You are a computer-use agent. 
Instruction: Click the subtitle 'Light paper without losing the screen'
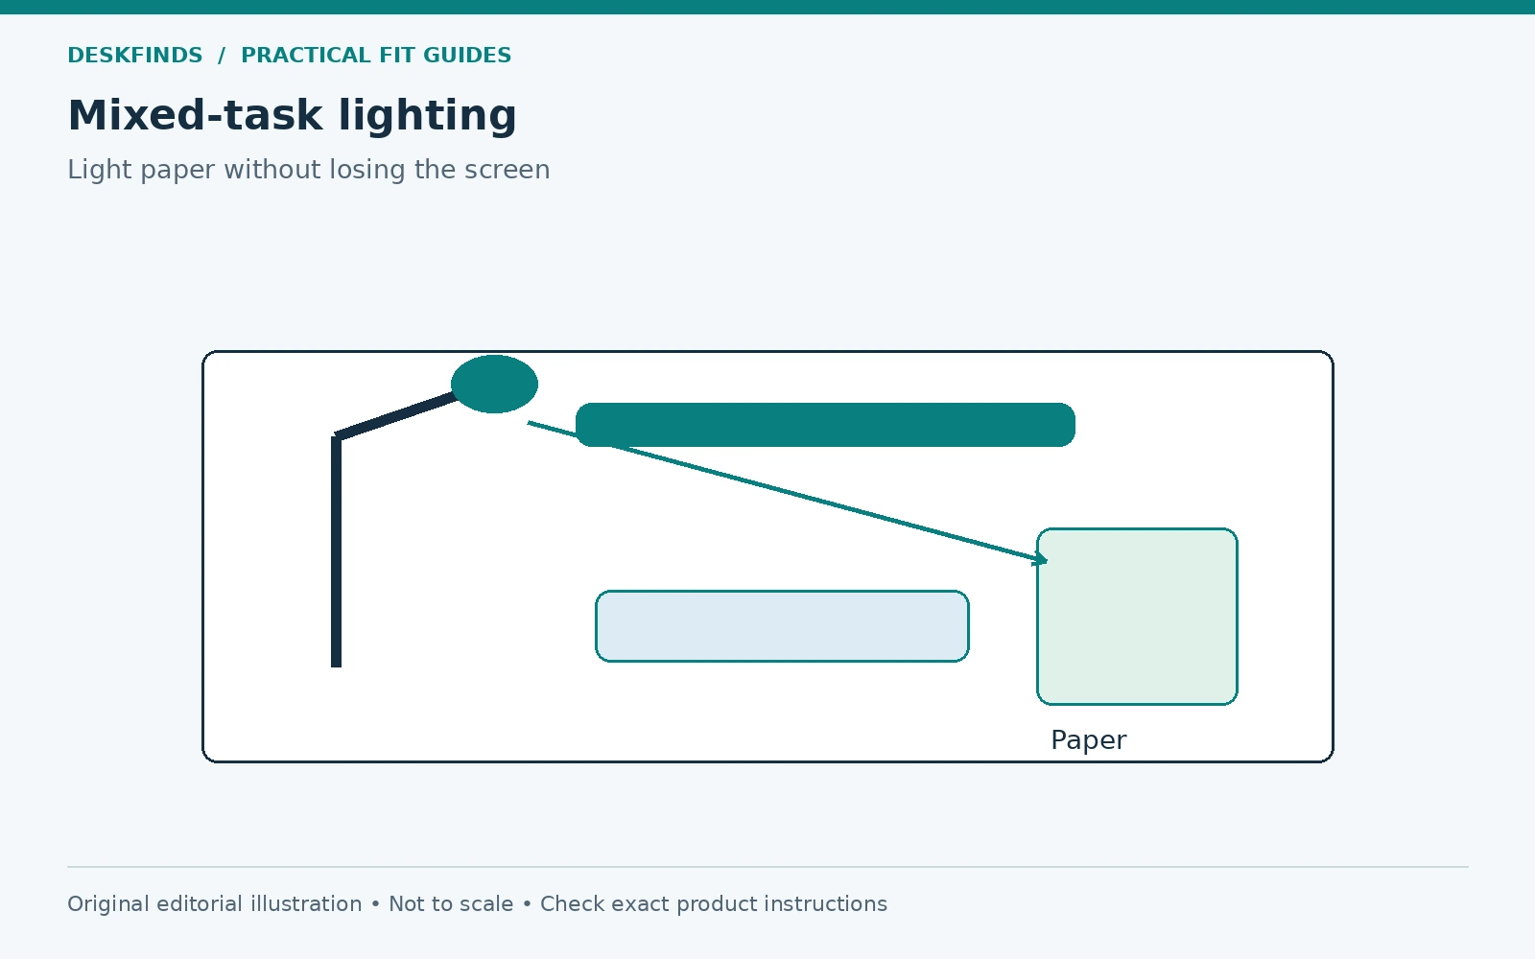coord(309,170)
